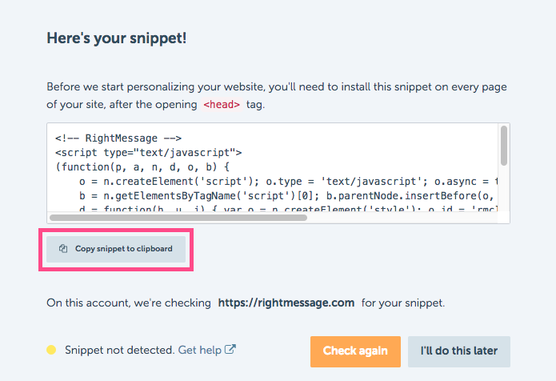
Task: Choose I'll do this later
Action: [459, 351]
